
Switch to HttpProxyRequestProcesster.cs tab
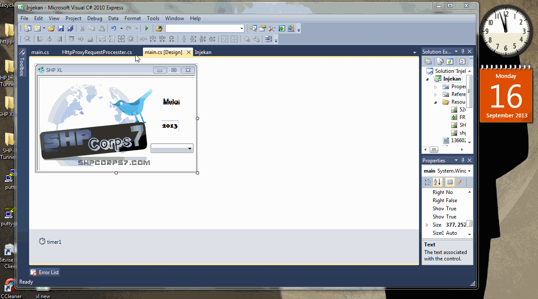[97, 52]
